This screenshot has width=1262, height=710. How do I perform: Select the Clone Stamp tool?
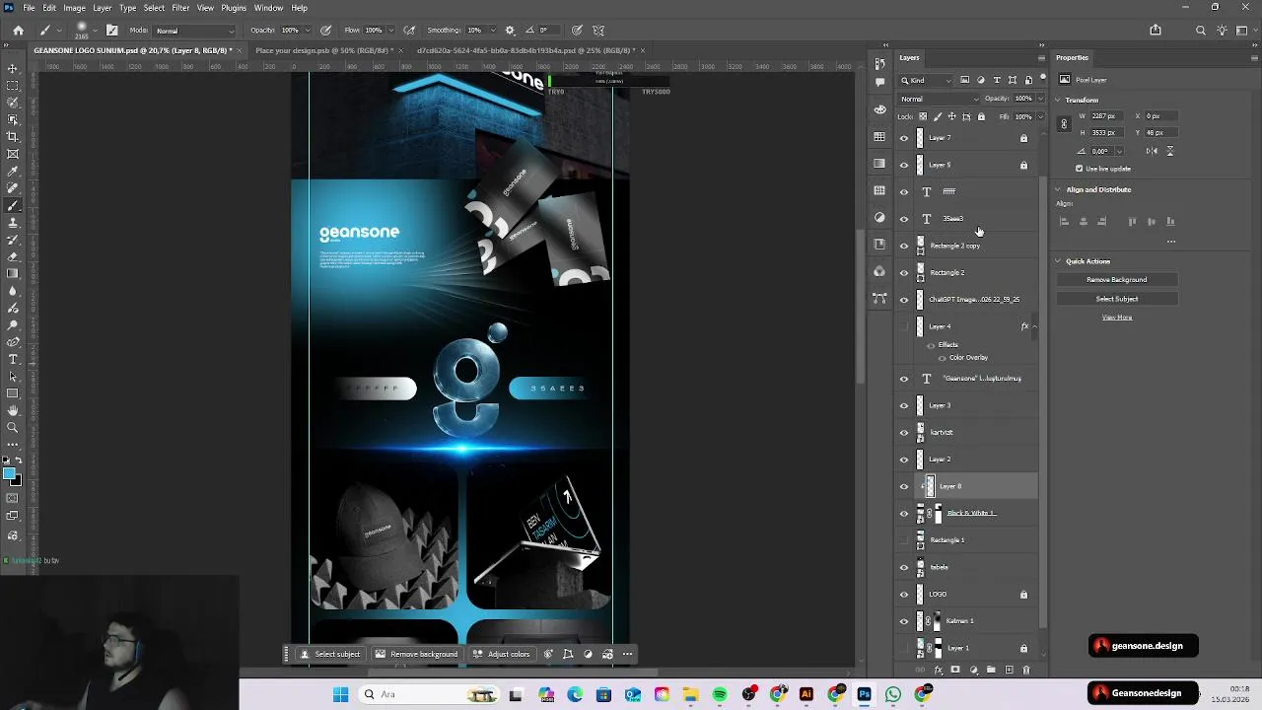point(13,222)
